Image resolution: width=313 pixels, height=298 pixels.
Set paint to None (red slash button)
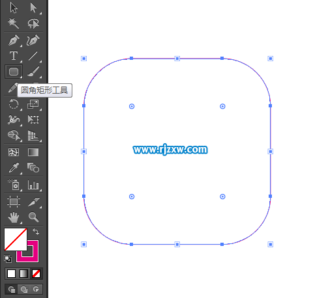36,274
